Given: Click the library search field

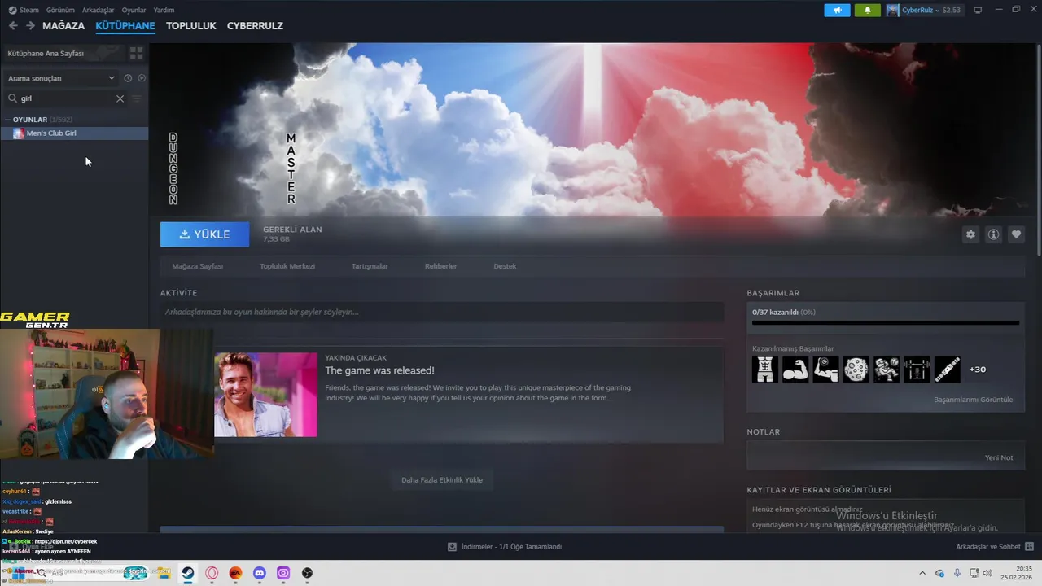Looking at the screenshot, I should coord(67,98).
